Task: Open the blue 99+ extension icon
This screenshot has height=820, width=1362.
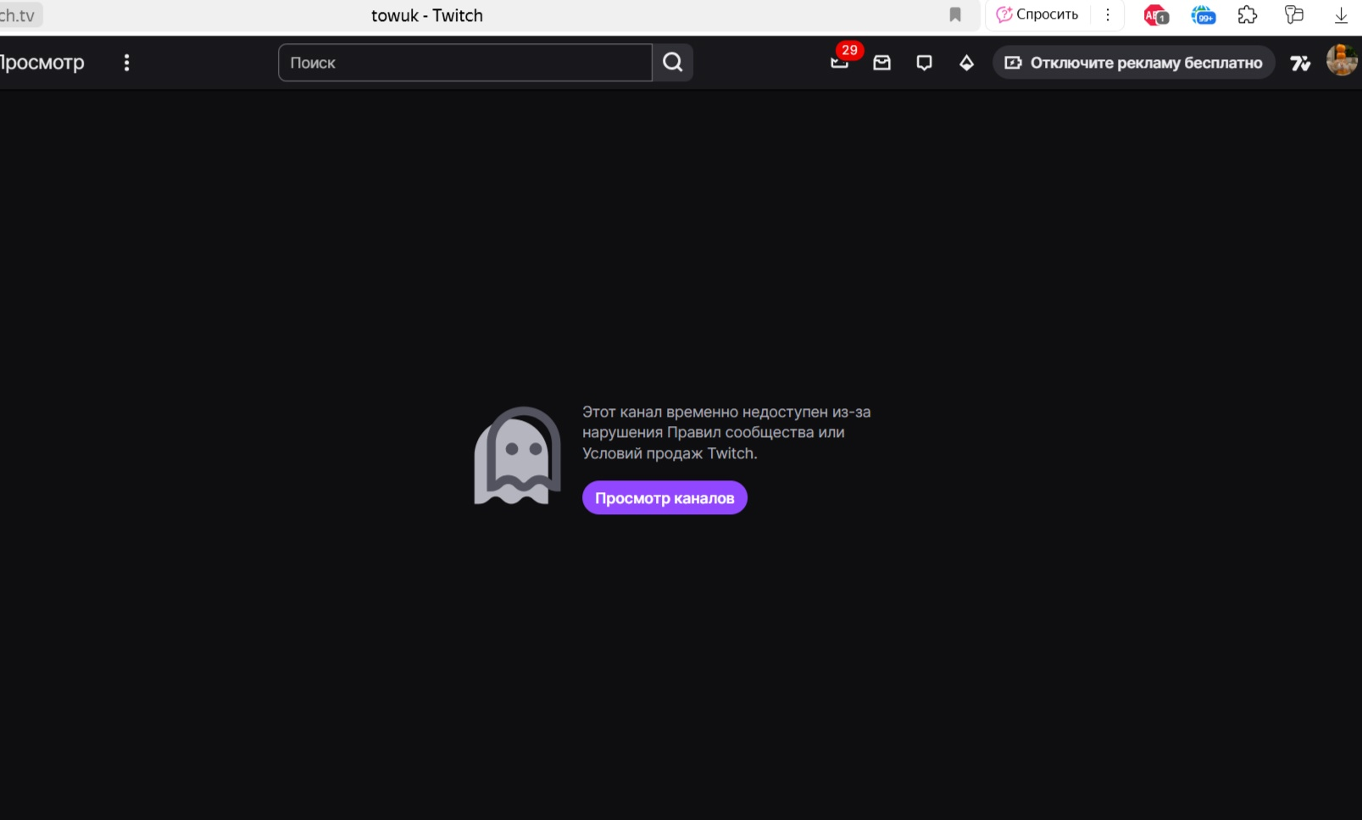Action: [1203, 15]
